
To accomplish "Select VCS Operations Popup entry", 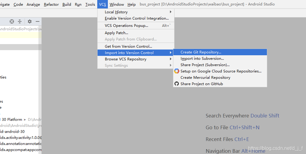I will point(136,26).
